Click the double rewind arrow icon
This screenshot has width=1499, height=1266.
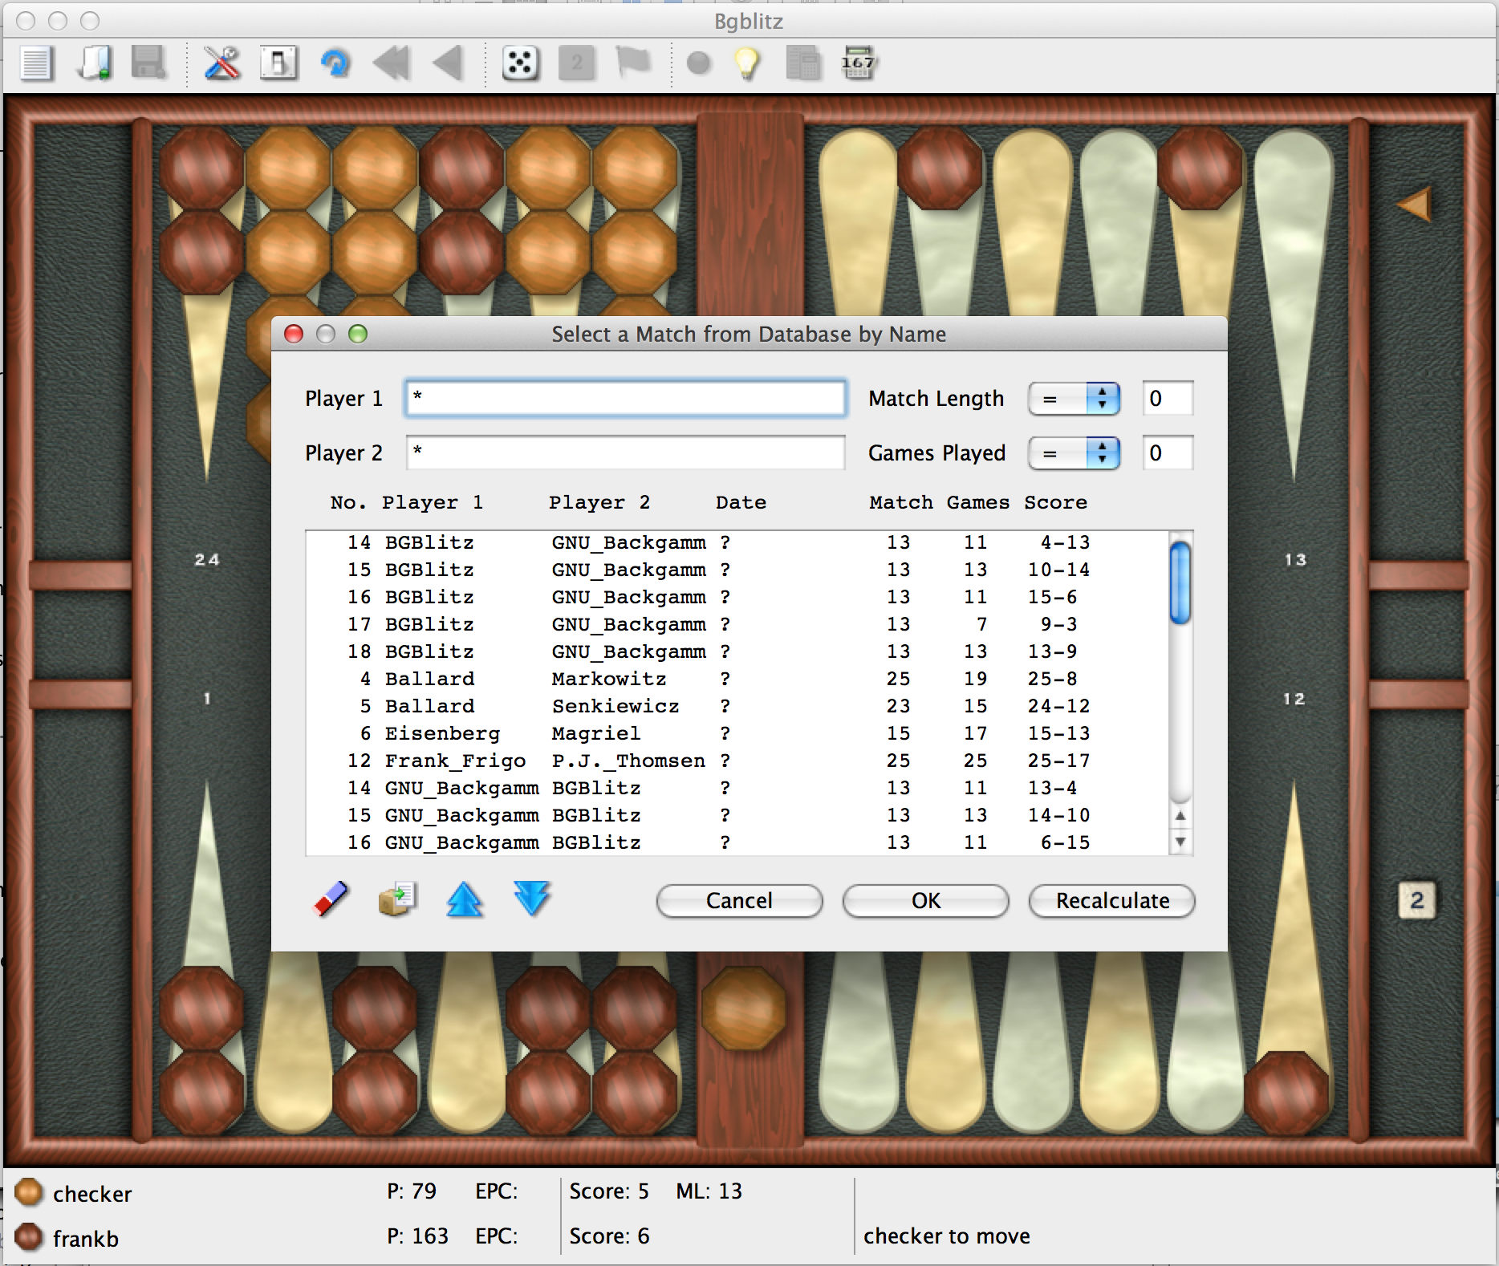[x=392, y=63]
